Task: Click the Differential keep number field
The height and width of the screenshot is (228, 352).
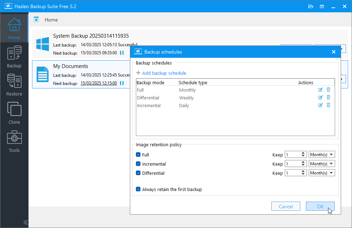Action: coord(293,173)
